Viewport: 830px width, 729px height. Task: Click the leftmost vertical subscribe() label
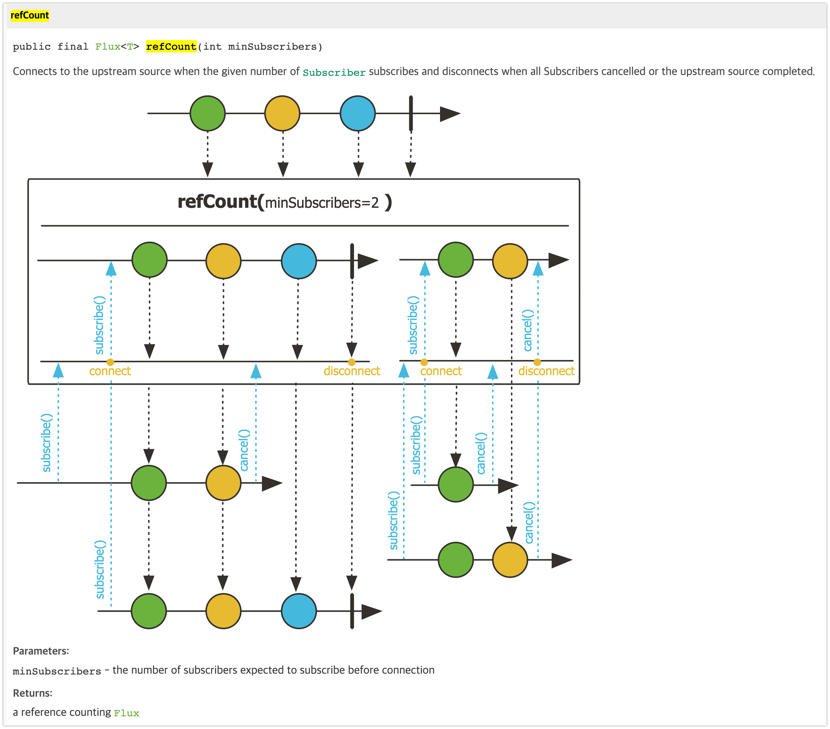tap(47, 442)
